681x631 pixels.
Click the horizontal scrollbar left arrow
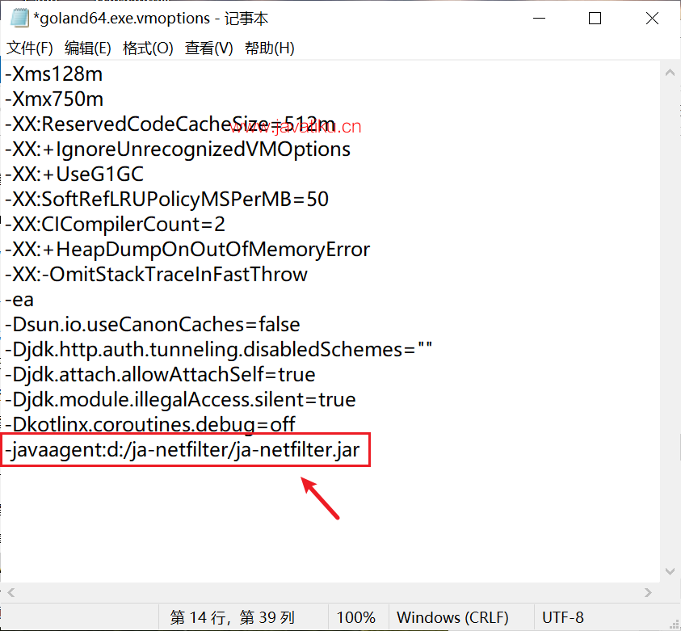11,592
